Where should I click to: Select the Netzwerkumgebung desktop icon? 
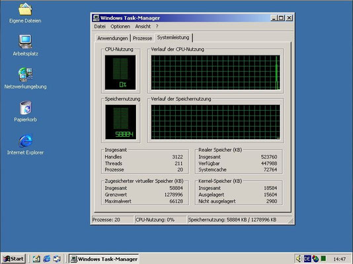(x=25, y=75)
